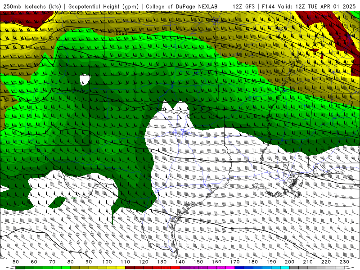The height and width of the screenshot is (270, 360).
Task: Click the '250mb Isotachs (kts)' title text
Action: click(32, 7)
